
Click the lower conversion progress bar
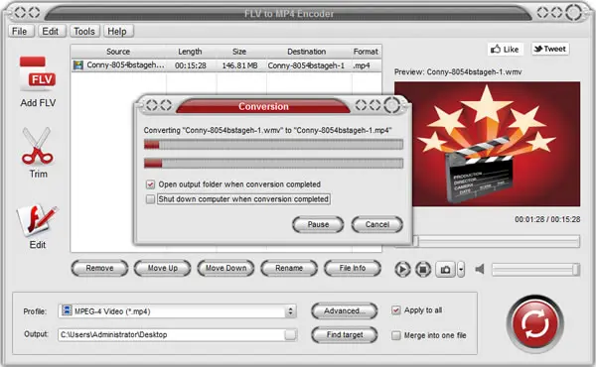273,164
